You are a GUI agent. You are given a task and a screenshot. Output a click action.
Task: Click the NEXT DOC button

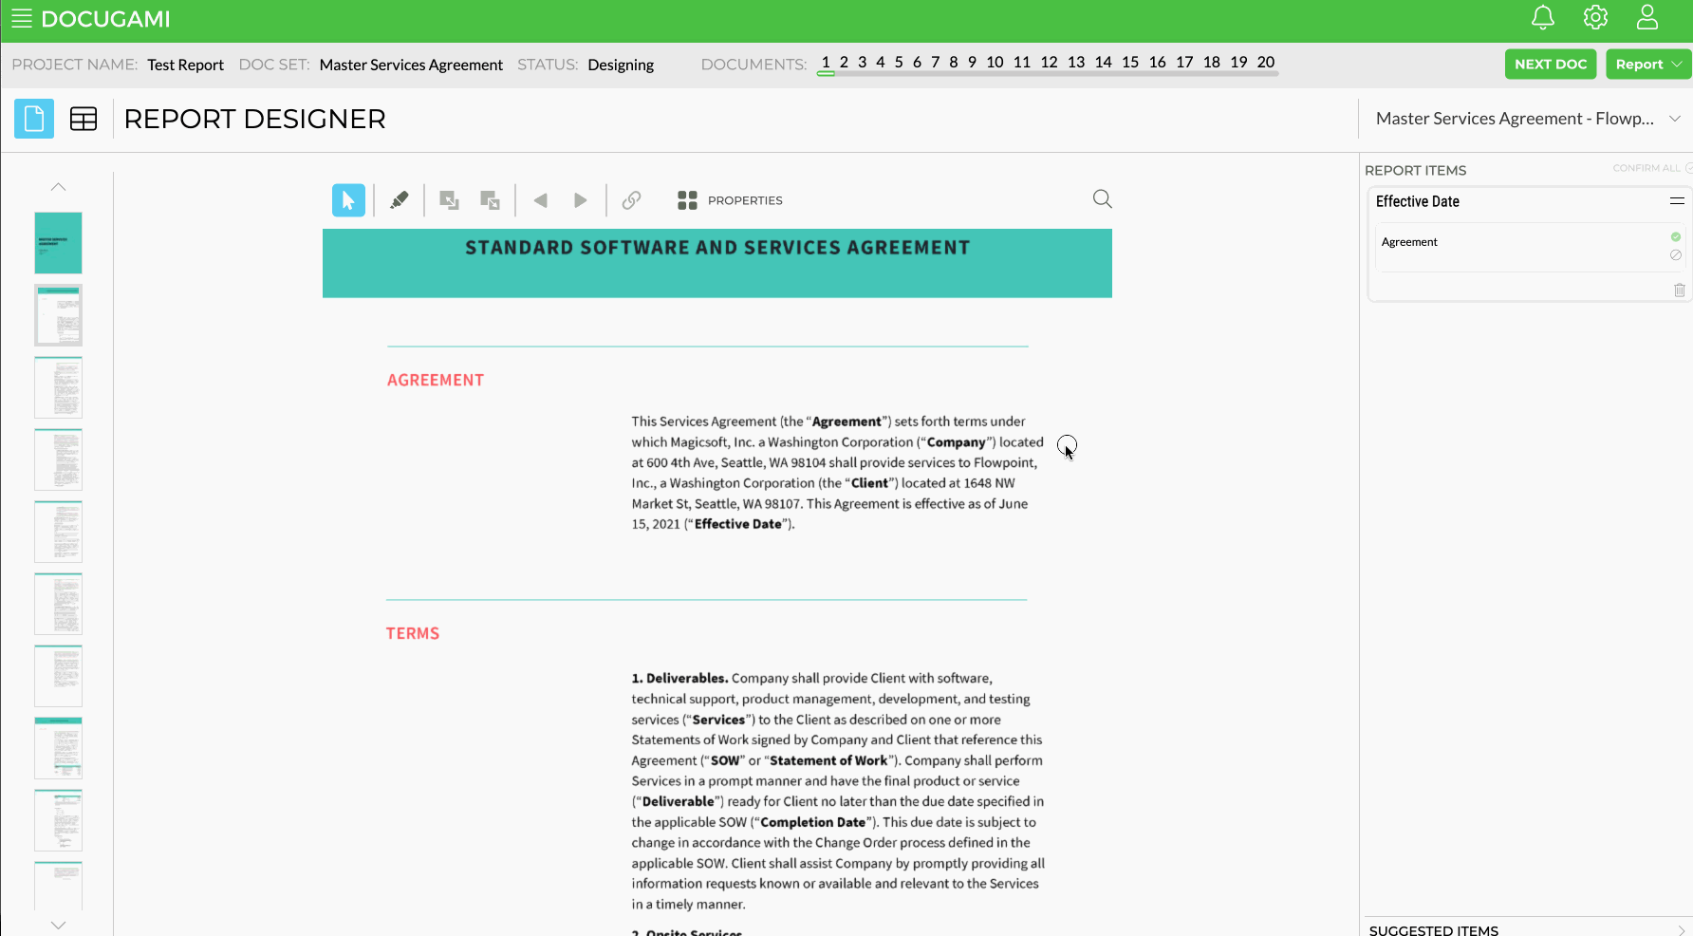coord(1551,64)
